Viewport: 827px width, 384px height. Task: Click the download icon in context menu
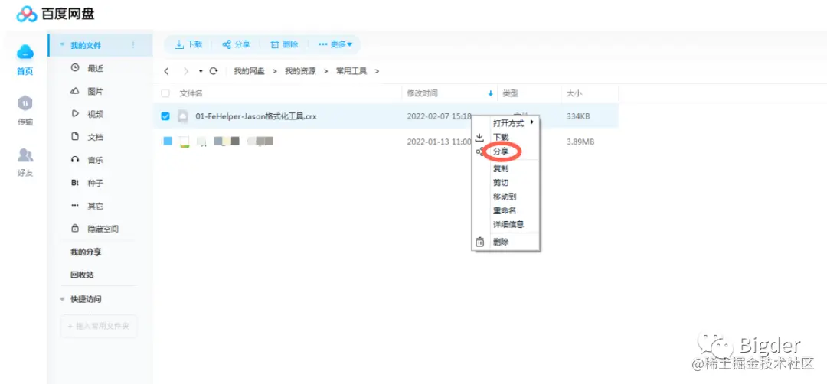479,138
